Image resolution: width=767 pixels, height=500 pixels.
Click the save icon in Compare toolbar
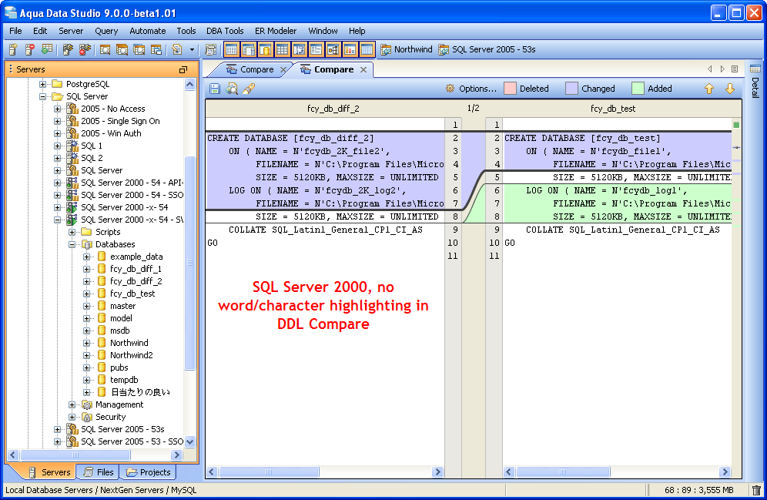tap(215, 89)
